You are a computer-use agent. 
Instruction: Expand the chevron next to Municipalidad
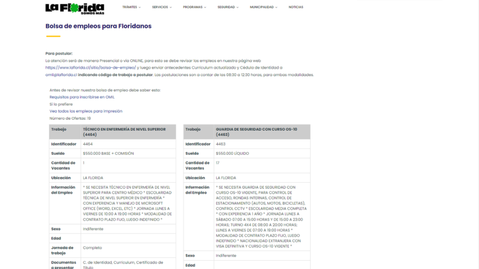(276, 7)
